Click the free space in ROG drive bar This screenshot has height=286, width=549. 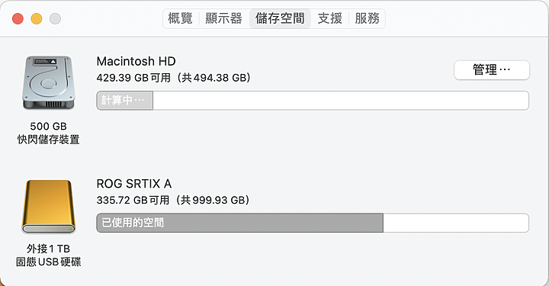coord(456,223)
